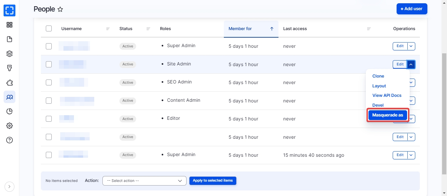Choose Masquerade as from the dropdown menu

tap(387, 115)
